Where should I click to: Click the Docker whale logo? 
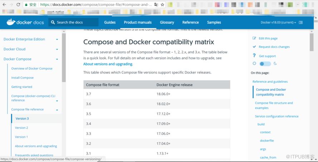coord(11,22)
